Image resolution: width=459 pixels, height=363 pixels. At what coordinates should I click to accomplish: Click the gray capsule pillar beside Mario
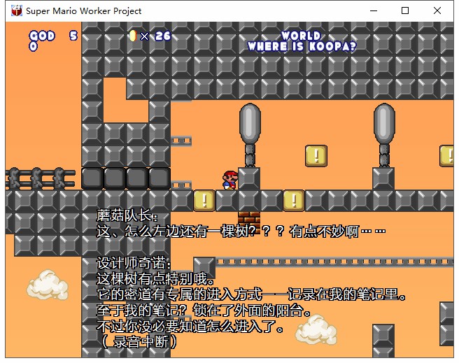250,135
